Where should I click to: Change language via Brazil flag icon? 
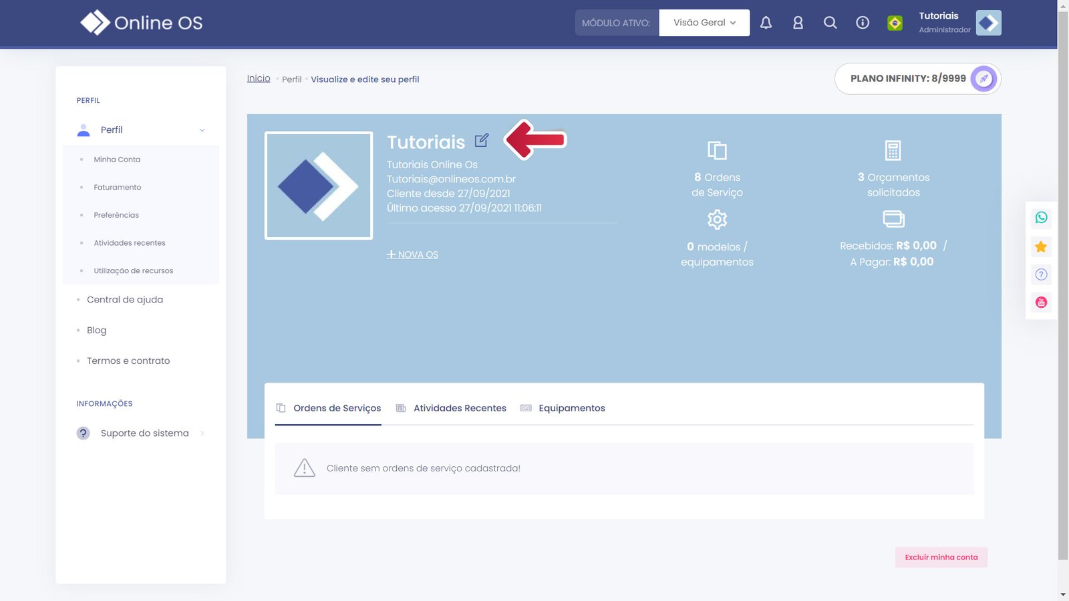[x=895, y=23]
